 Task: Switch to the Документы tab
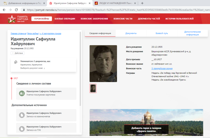131,33
